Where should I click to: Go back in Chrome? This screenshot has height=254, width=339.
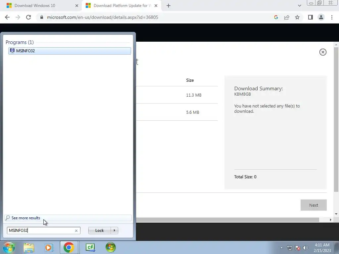pos(7,17)
